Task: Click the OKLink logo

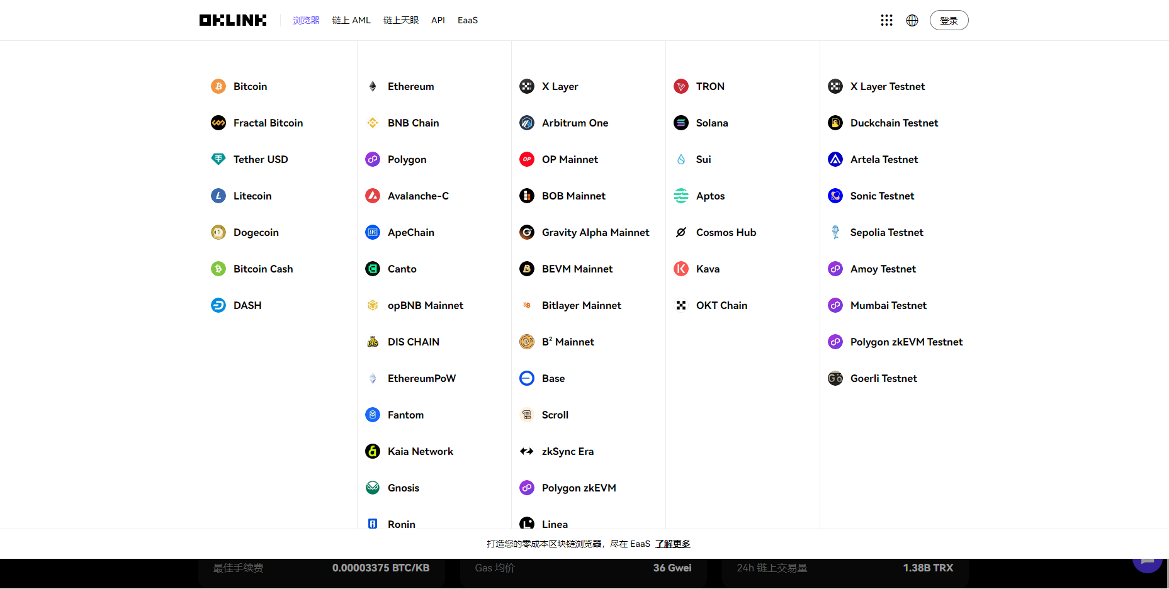Action: (233, 20)
